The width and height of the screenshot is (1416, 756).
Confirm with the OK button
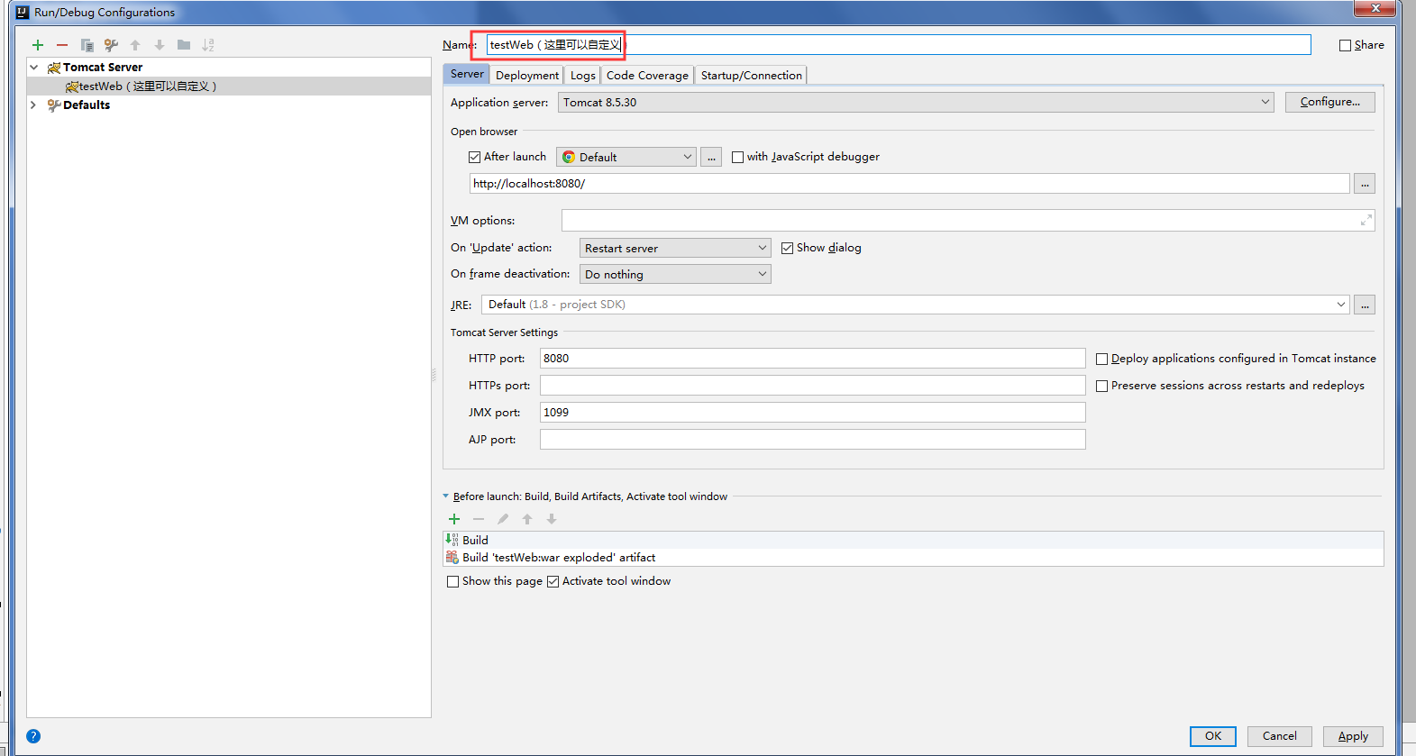point(1213,736)
